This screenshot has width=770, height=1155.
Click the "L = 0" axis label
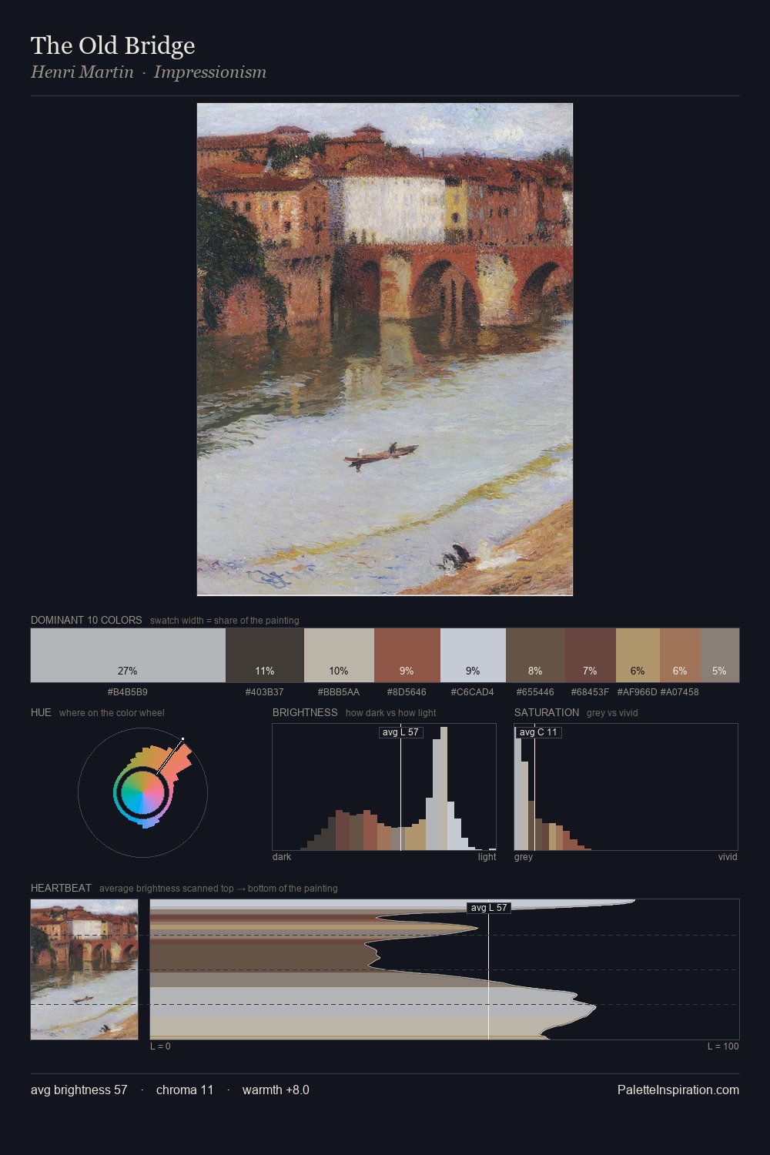(160, 1046)
